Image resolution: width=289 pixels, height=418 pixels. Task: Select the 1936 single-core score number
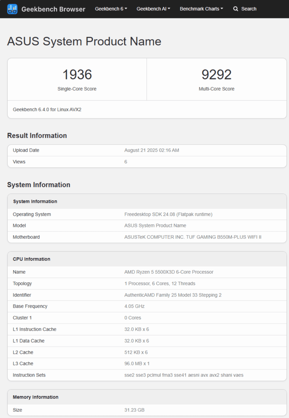click(77, 74)
